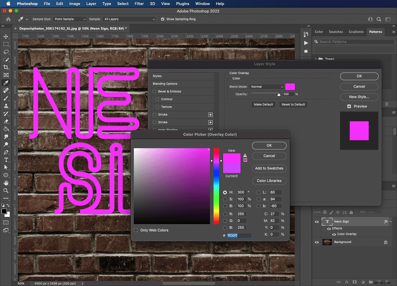Select the Move tool

6,37
